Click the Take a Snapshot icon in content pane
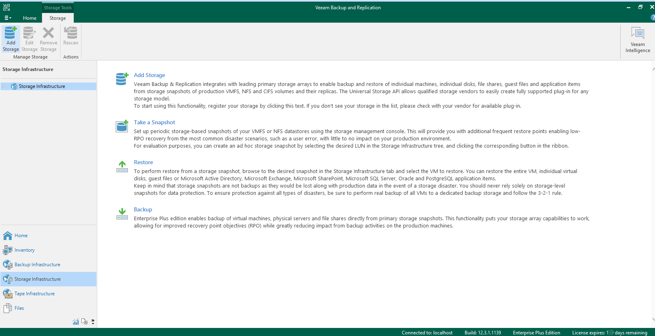This screenshot has height=336, width=655. point(122,126)
